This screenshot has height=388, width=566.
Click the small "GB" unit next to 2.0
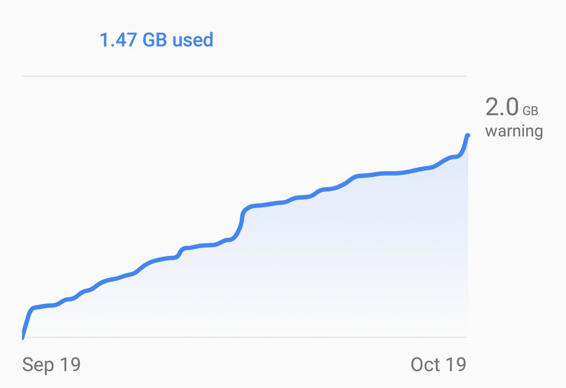[530, 111]
